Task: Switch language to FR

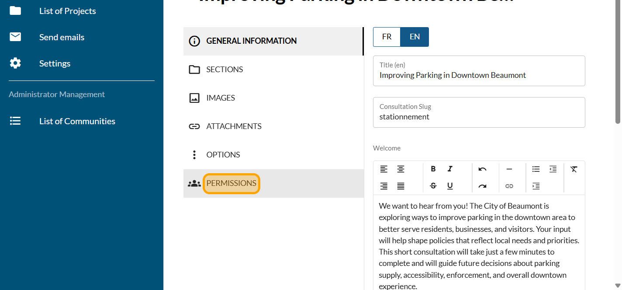Action: coord(387,37)
